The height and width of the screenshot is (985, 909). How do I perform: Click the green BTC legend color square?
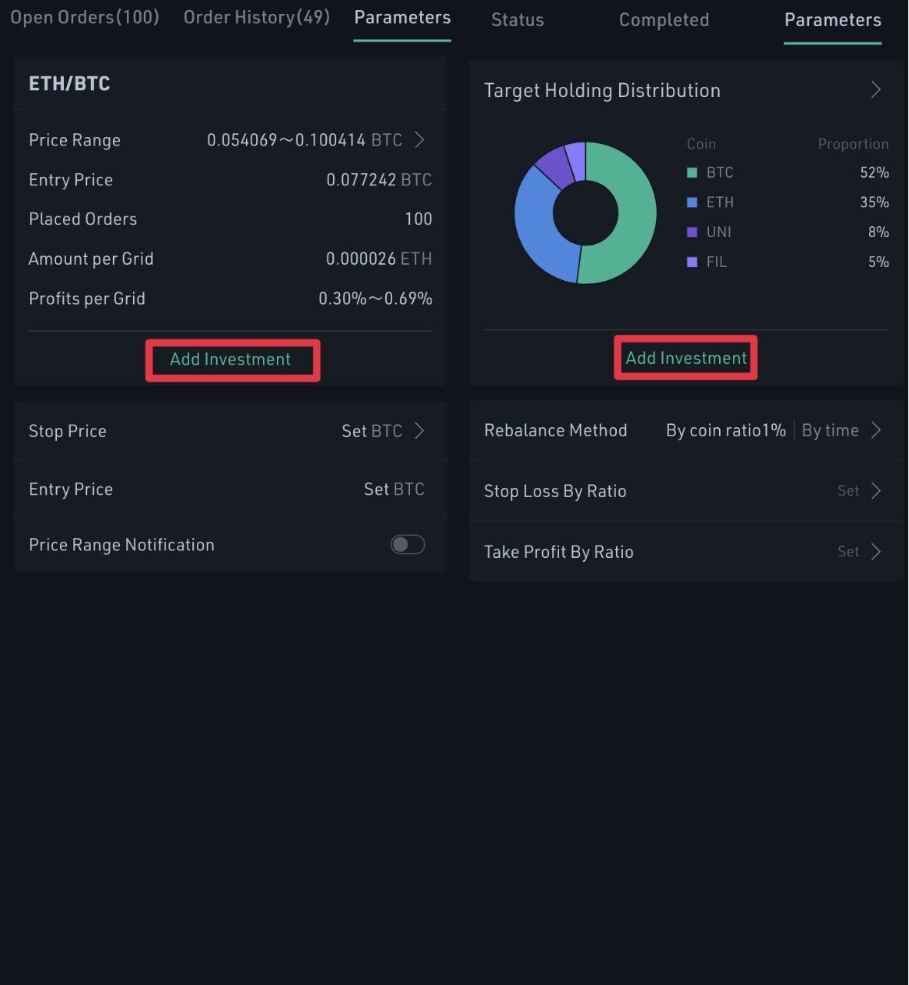click(x=692, y=172)
